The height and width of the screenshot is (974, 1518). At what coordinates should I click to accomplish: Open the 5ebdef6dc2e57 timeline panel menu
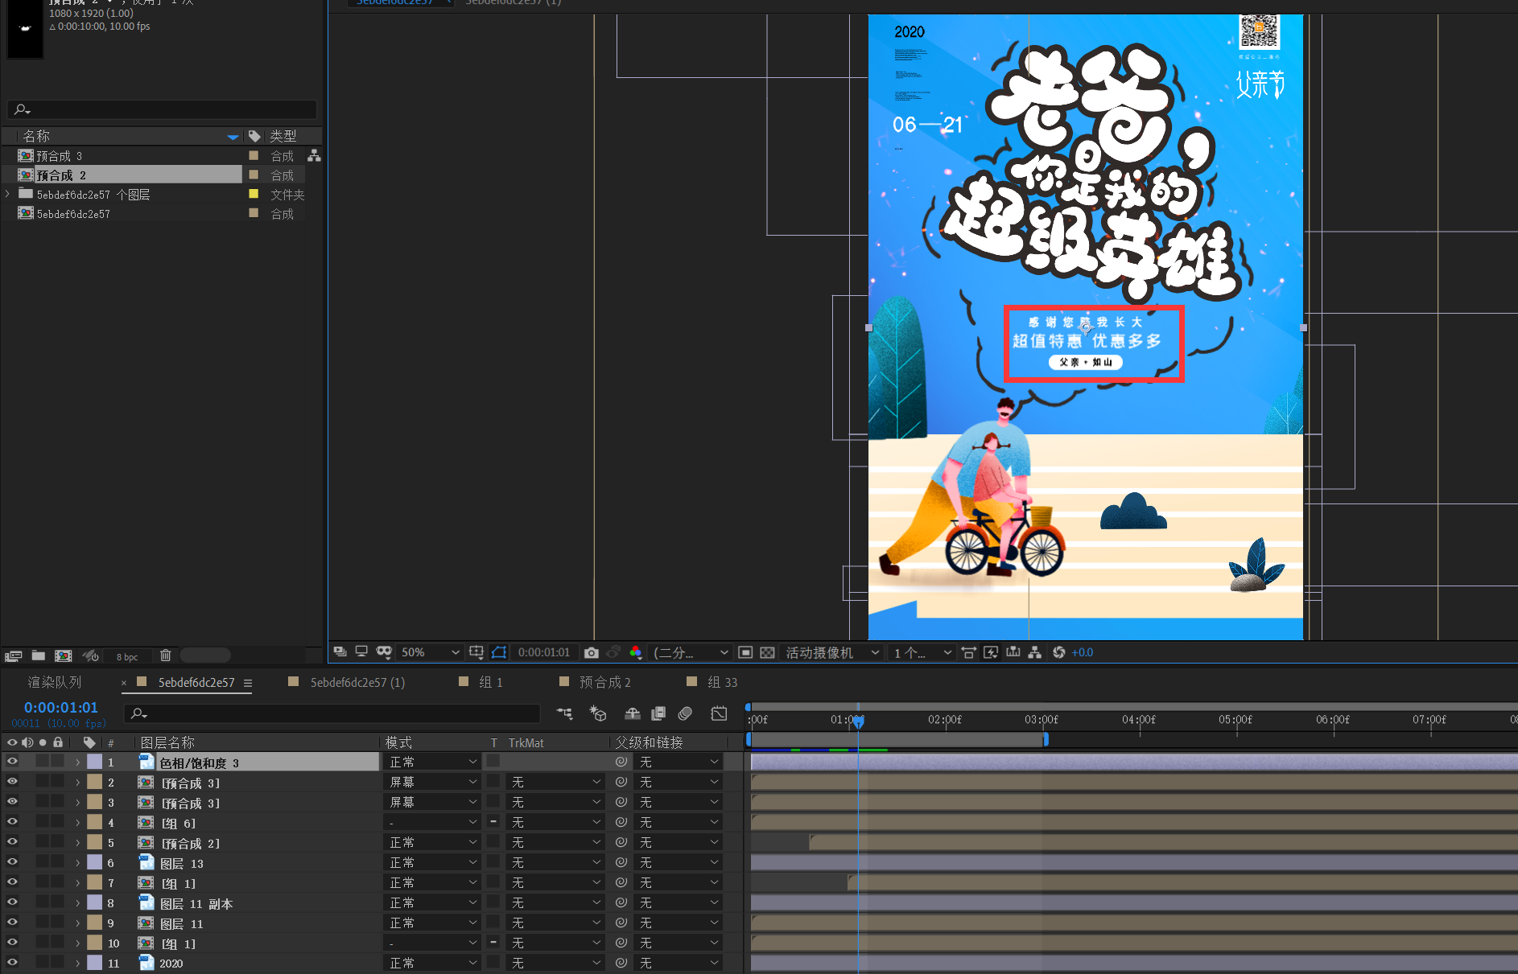pos(248,683)
